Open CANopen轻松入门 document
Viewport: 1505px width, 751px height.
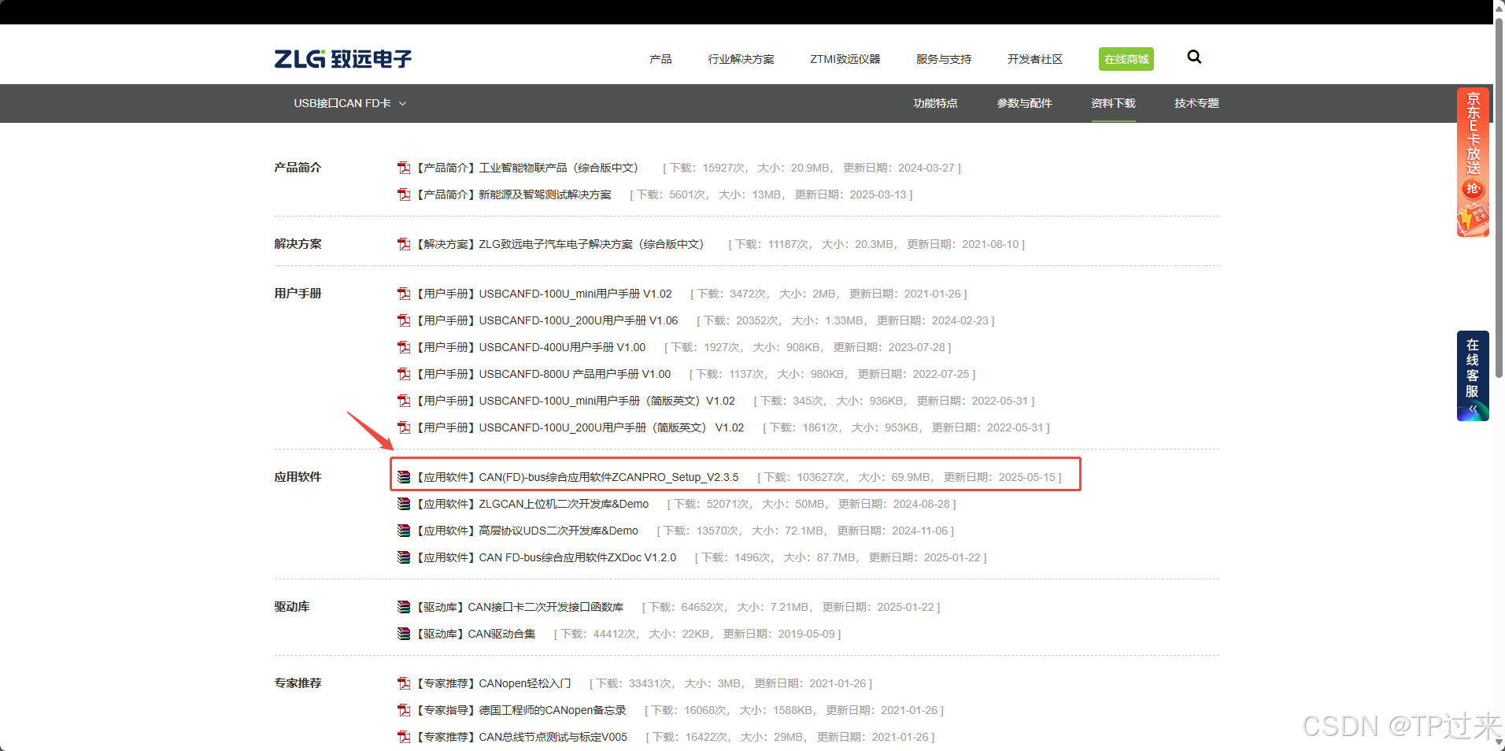click(x=494, y=683)
